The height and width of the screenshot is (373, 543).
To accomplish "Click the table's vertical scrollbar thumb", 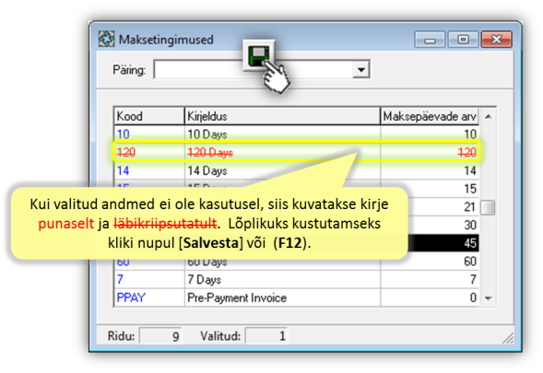I will tap(488, 207).
